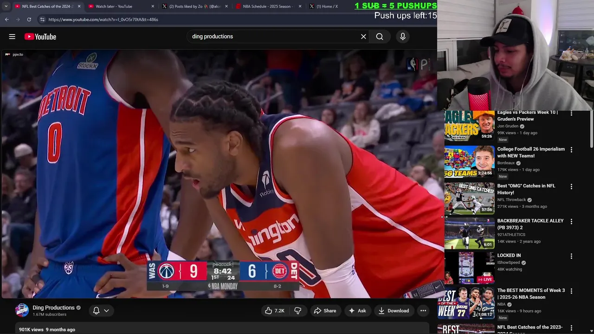
Task: Share the video
Action: [x=325, y=311]
